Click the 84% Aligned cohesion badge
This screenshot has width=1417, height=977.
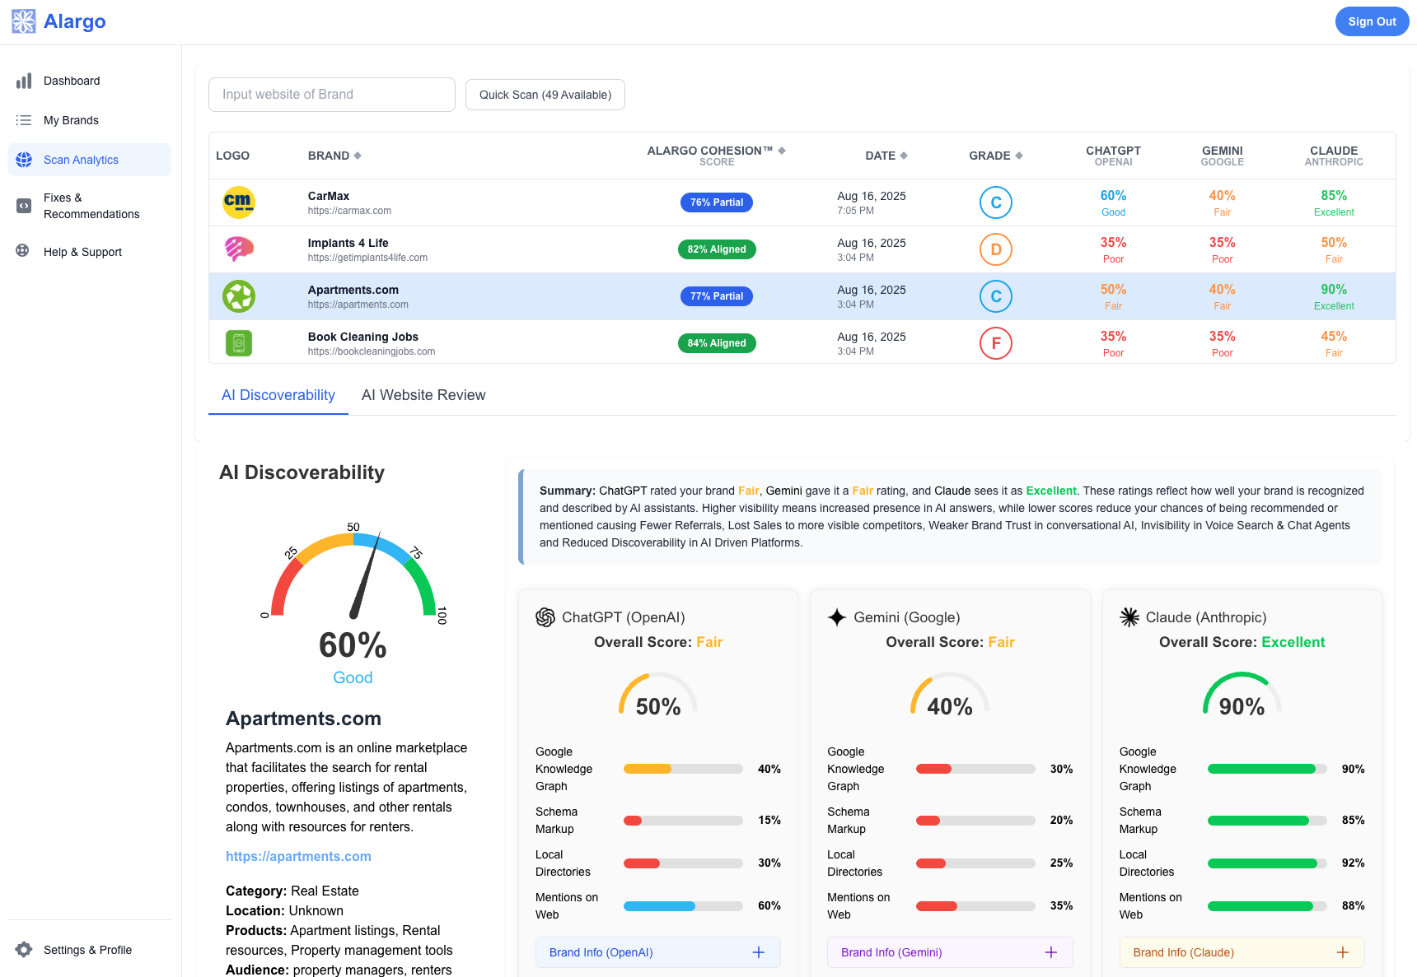point(717,343)
